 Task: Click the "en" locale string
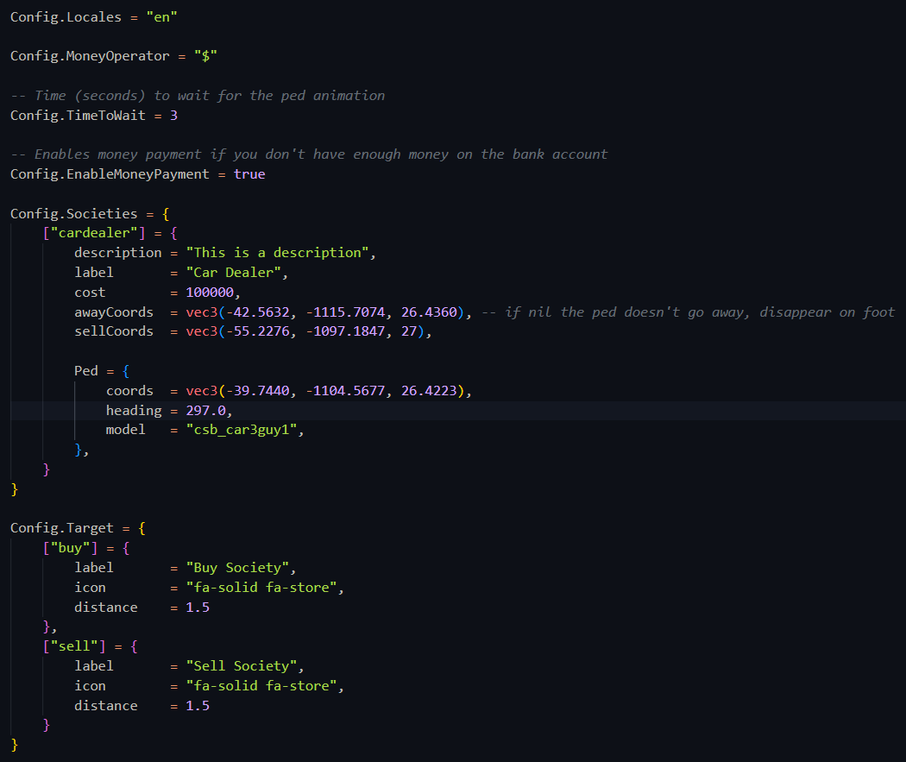(162, 17)
